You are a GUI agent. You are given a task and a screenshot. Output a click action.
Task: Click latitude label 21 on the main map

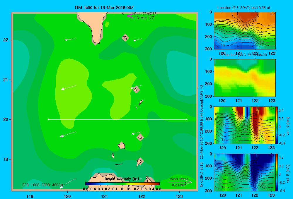[6, 80]
